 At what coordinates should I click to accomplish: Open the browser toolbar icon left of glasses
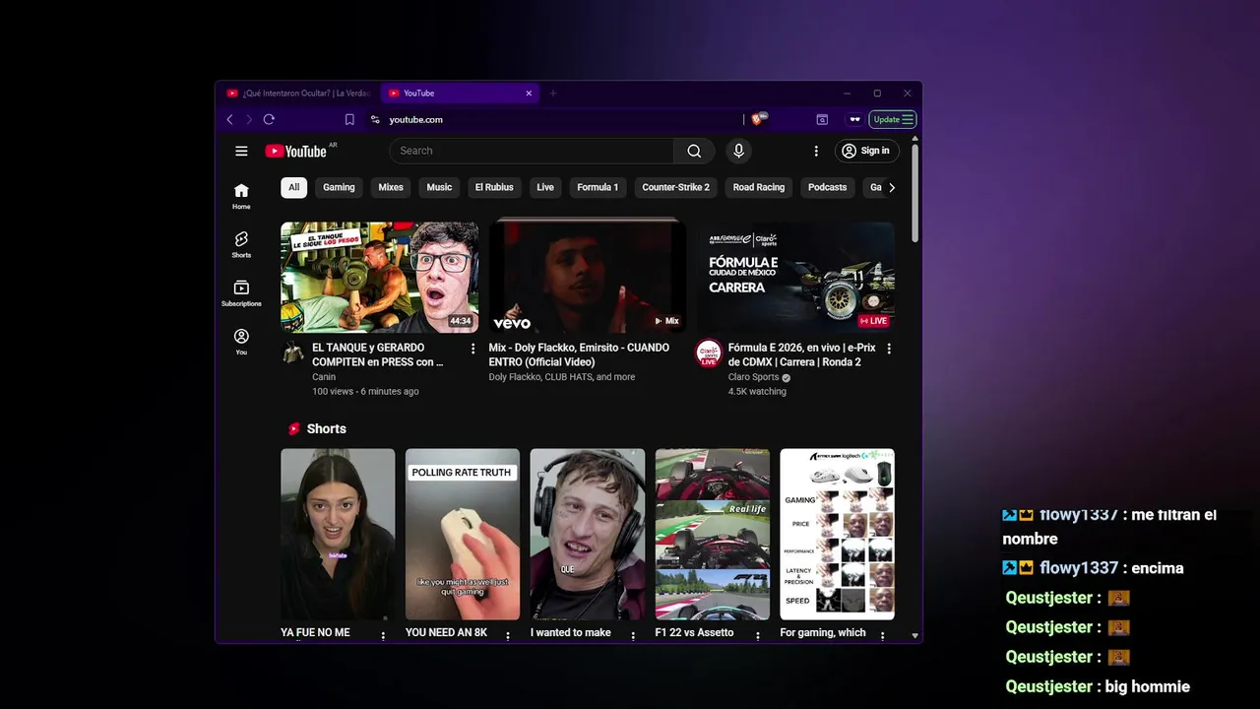coord(822,119)
